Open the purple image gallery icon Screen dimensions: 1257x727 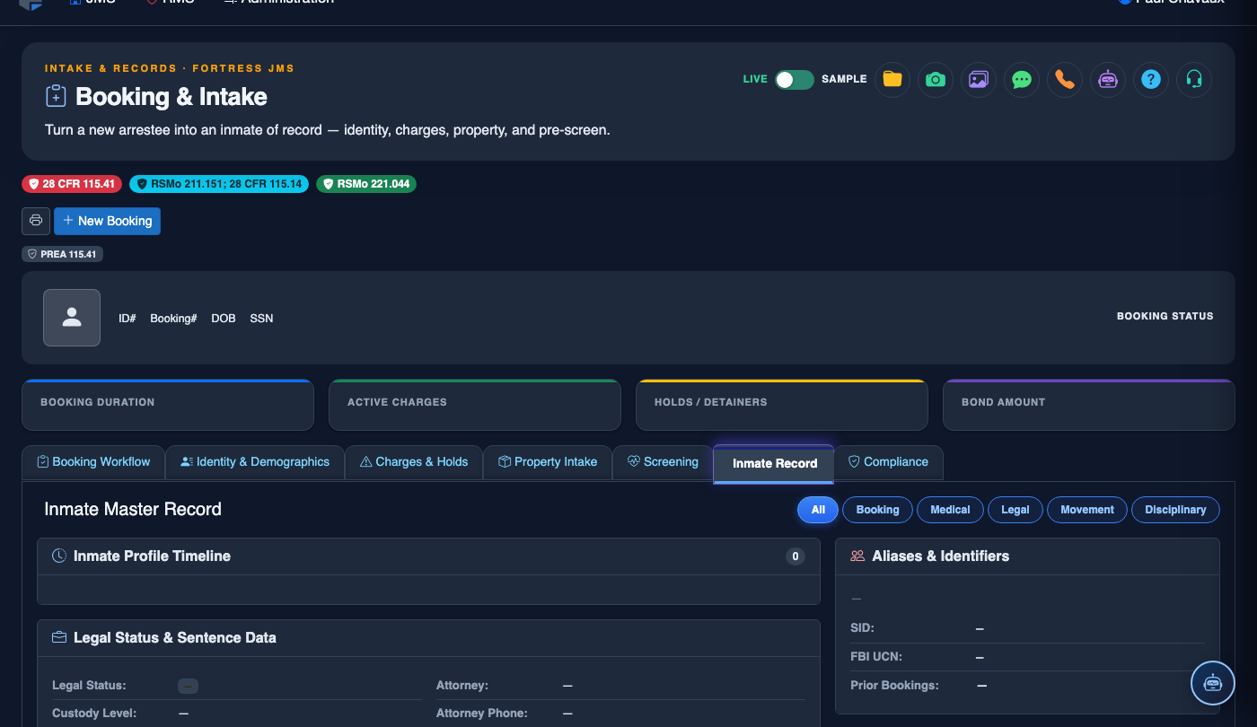pos(979,79)
